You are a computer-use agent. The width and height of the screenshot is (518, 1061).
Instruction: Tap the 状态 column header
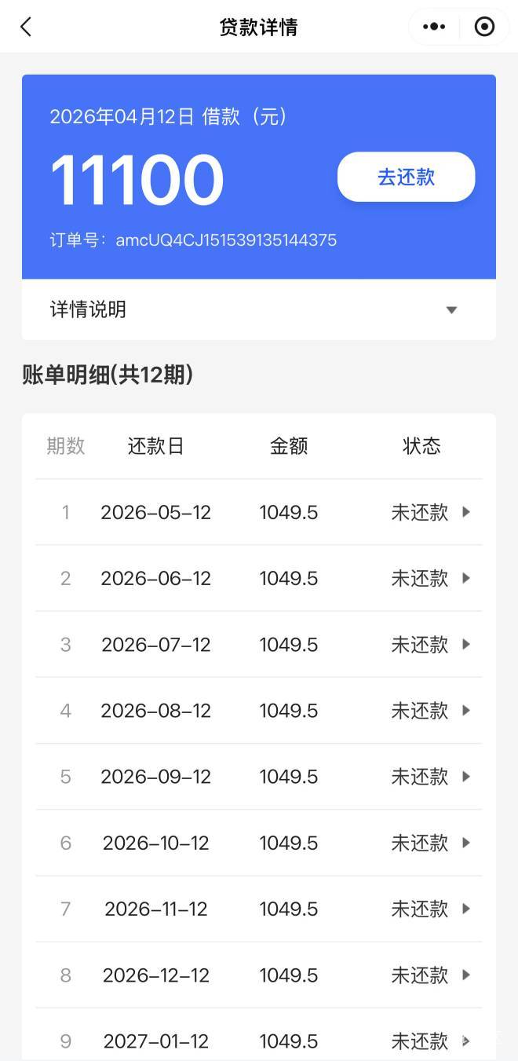coord(421,446)
